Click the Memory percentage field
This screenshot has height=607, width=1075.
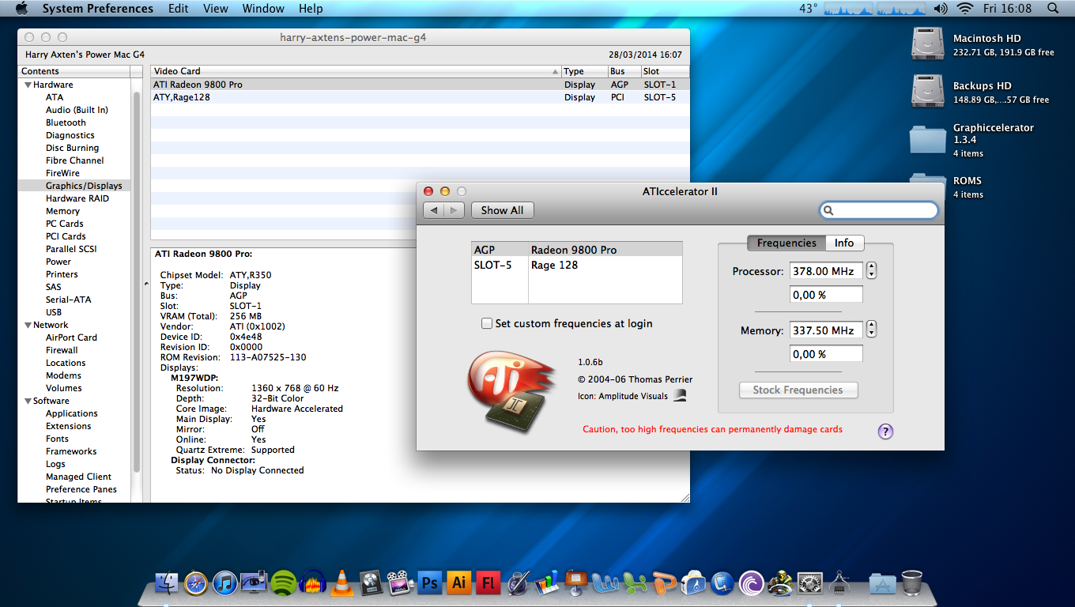(x=826, y=353)
